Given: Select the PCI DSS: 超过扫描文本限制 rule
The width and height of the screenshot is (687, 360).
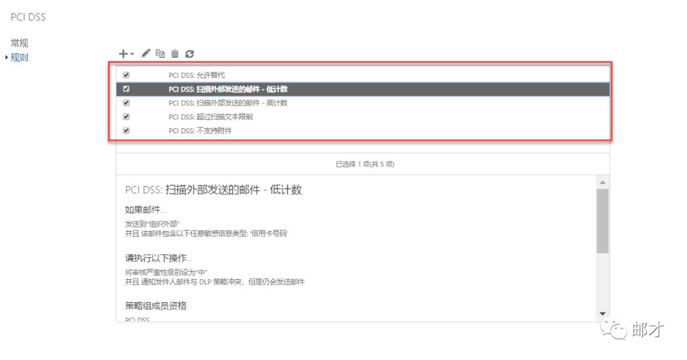Looking at the screenshot, I should pyautogui.click(x=211, y=117).
